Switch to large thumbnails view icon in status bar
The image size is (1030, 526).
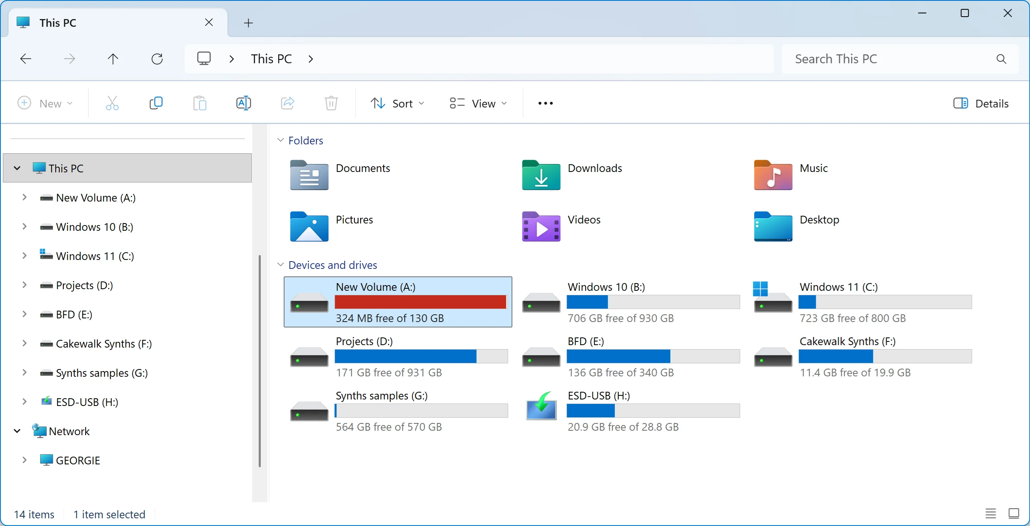tap(1014, 514)
